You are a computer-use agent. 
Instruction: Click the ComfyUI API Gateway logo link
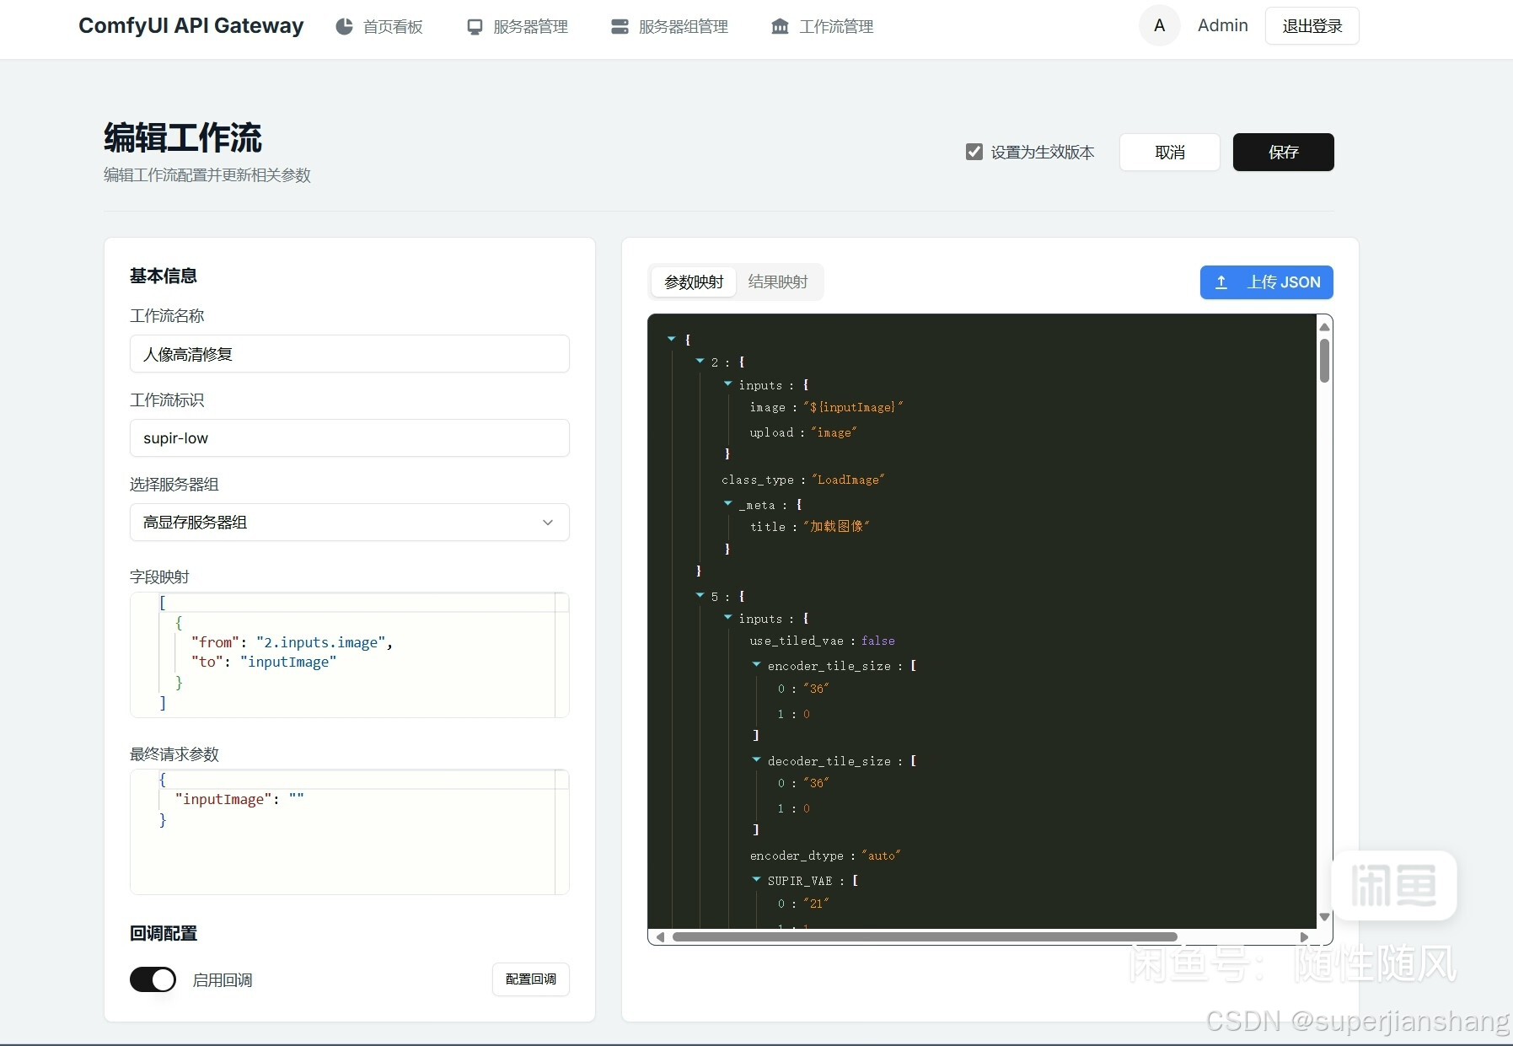191,25
